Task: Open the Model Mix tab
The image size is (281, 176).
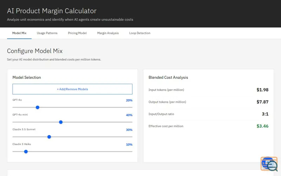Action: (19, 33)
